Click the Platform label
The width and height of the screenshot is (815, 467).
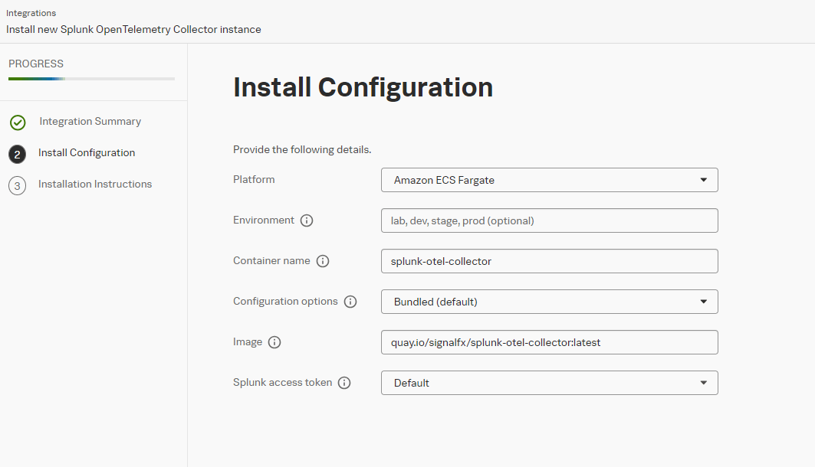[x=254, y=180]
